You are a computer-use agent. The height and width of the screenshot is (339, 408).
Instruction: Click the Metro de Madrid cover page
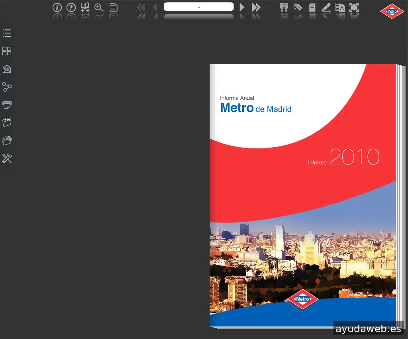[303, 196]
